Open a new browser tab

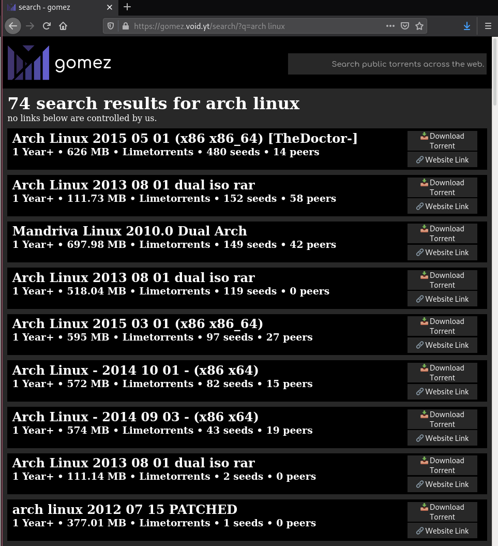click(127, 7)
